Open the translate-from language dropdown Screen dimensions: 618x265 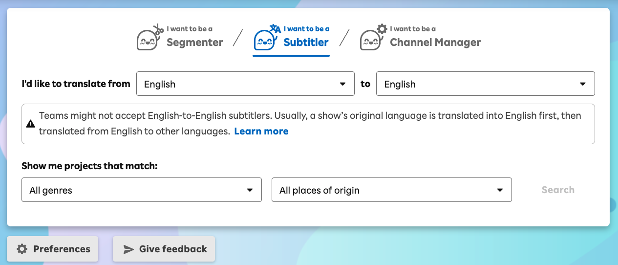coord(245,84)
